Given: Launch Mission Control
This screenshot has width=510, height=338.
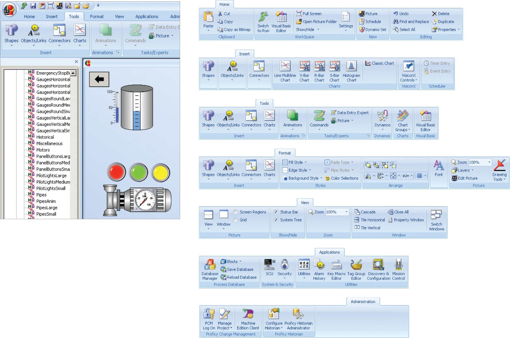Looking at the screenshot, I should [399, 269].
